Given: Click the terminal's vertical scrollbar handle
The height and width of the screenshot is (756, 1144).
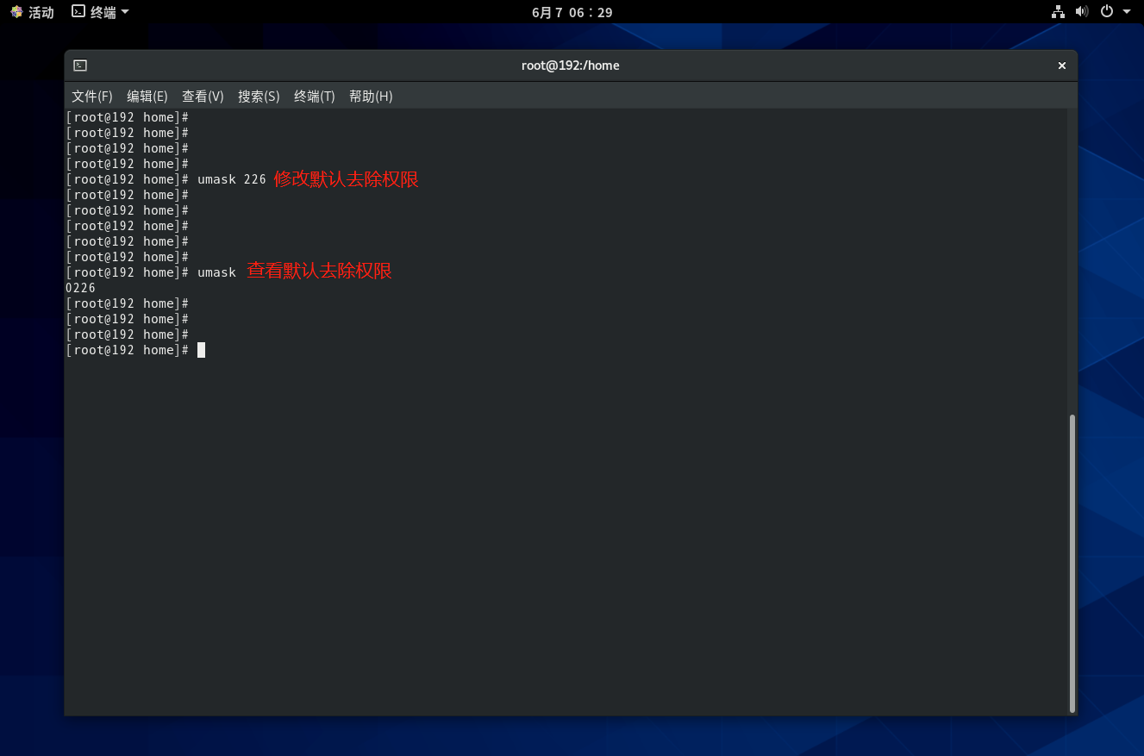Looking at the screenshot, I should tap(1072, 563).
